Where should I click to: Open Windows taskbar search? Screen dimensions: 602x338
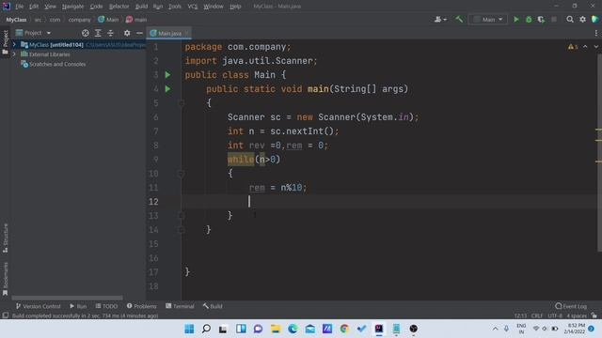206,329
